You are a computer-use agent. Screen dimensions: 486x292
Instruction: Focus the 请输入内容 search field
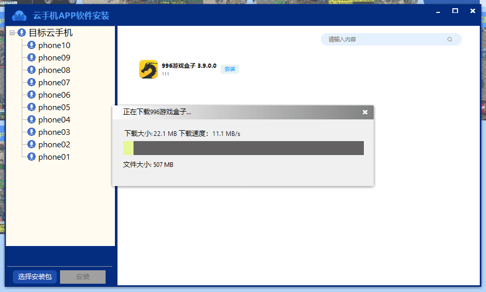[x=391, y=39]
